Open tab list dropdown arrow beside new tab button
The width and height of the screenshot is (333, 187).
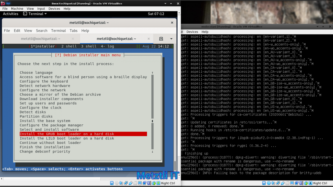171,39
